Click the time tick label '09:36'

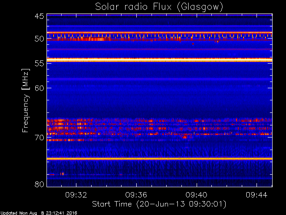[136, 195]
